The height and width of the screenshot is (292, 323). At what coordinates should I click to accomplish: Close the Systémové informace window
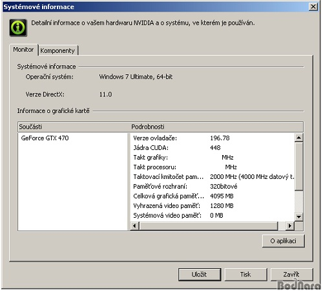pyautogui.click(x=313, y=6)
